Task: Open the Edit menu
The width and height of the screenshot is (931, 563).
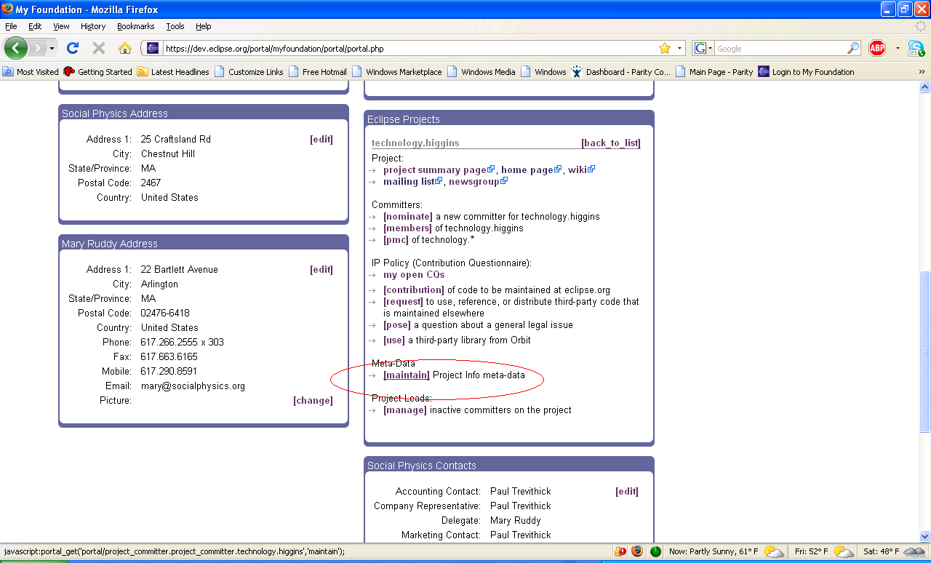Action: (x=35, y=26)
